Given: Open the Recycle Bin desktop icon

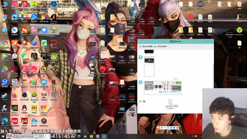Looking at the screenshot, I should pyautogui.click(x=5, y=19).
